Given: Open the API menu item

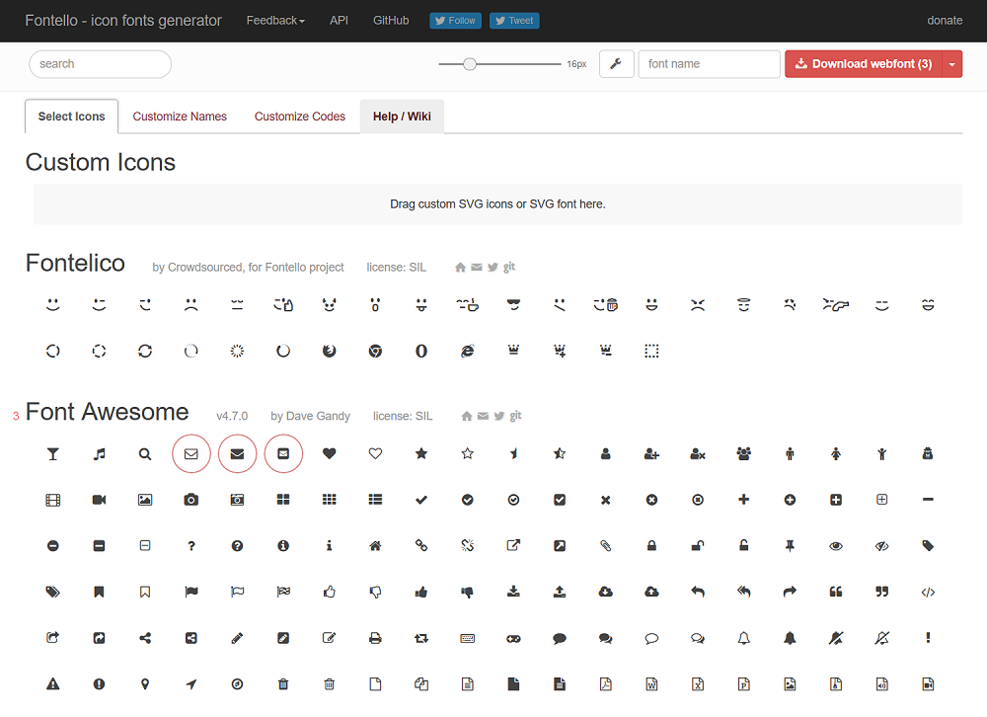Looking at the screenshot, I should coord(339,21).
